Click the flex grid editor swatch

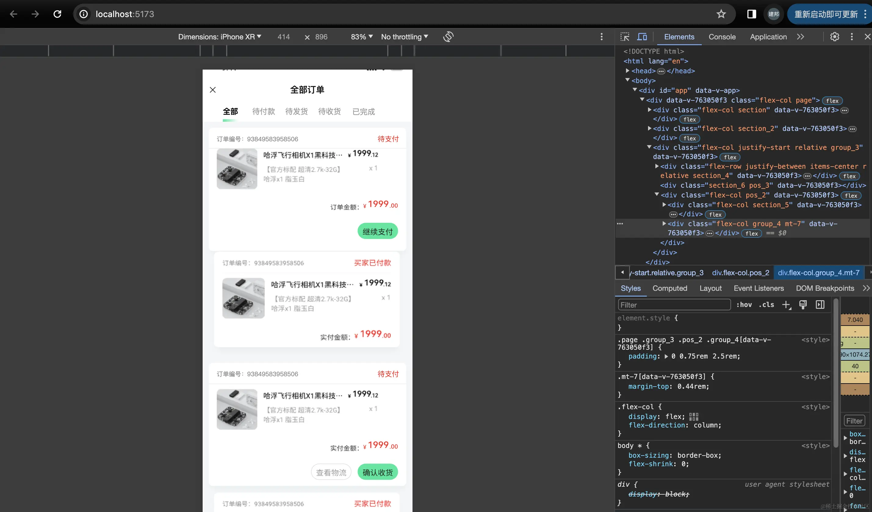(x=694, y=416)
